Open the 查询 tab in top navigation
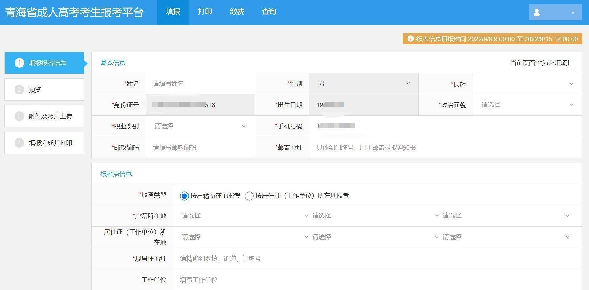 269,12
